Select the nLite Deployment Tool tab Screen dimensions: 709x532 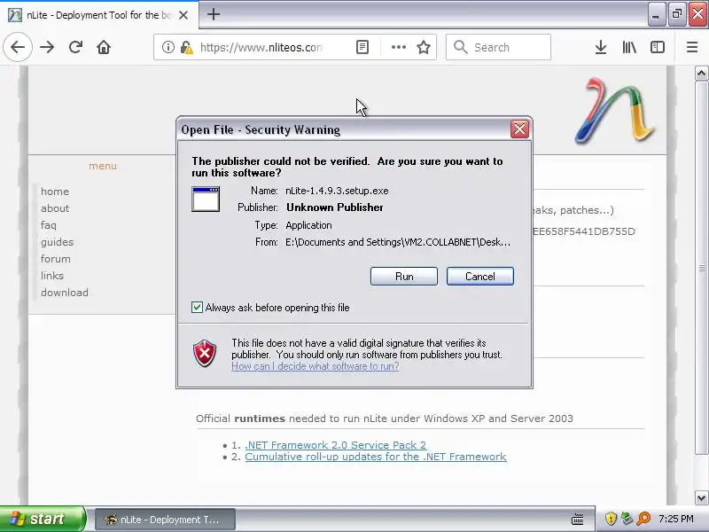(98, 15)
